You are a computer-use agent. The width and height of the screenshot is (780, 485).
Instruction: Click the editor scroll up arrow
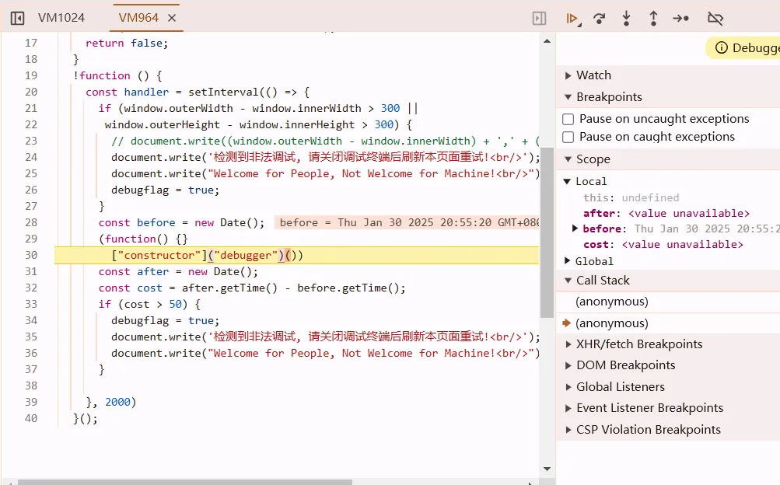547,41
